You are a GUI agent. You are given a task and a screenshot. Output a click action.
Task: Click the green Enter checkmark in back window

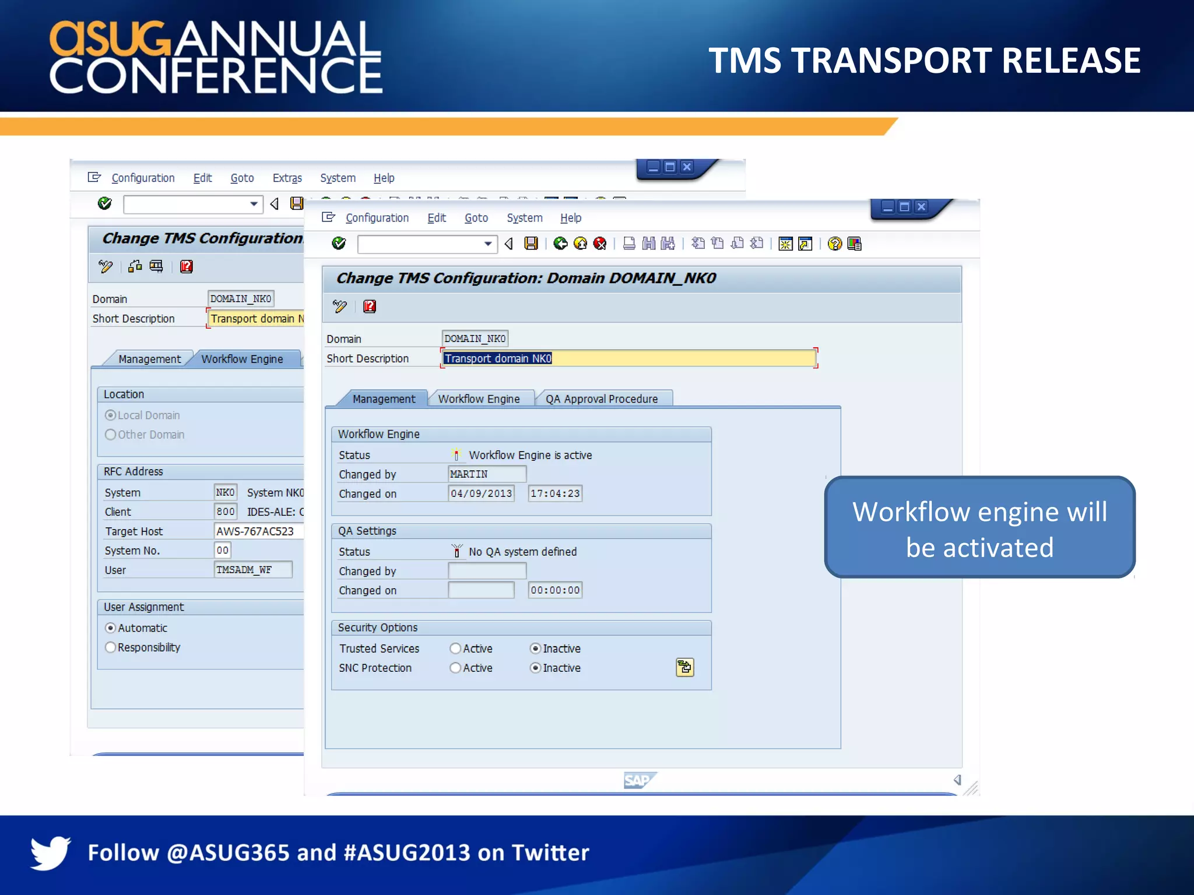(x=104, y=203)
